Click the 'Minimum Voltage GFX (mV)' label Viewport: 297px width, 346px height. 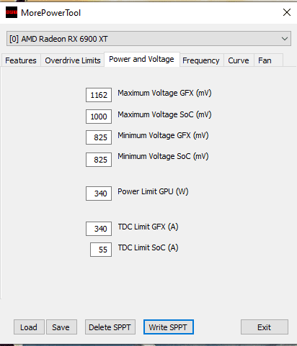(x=163, y=135)
